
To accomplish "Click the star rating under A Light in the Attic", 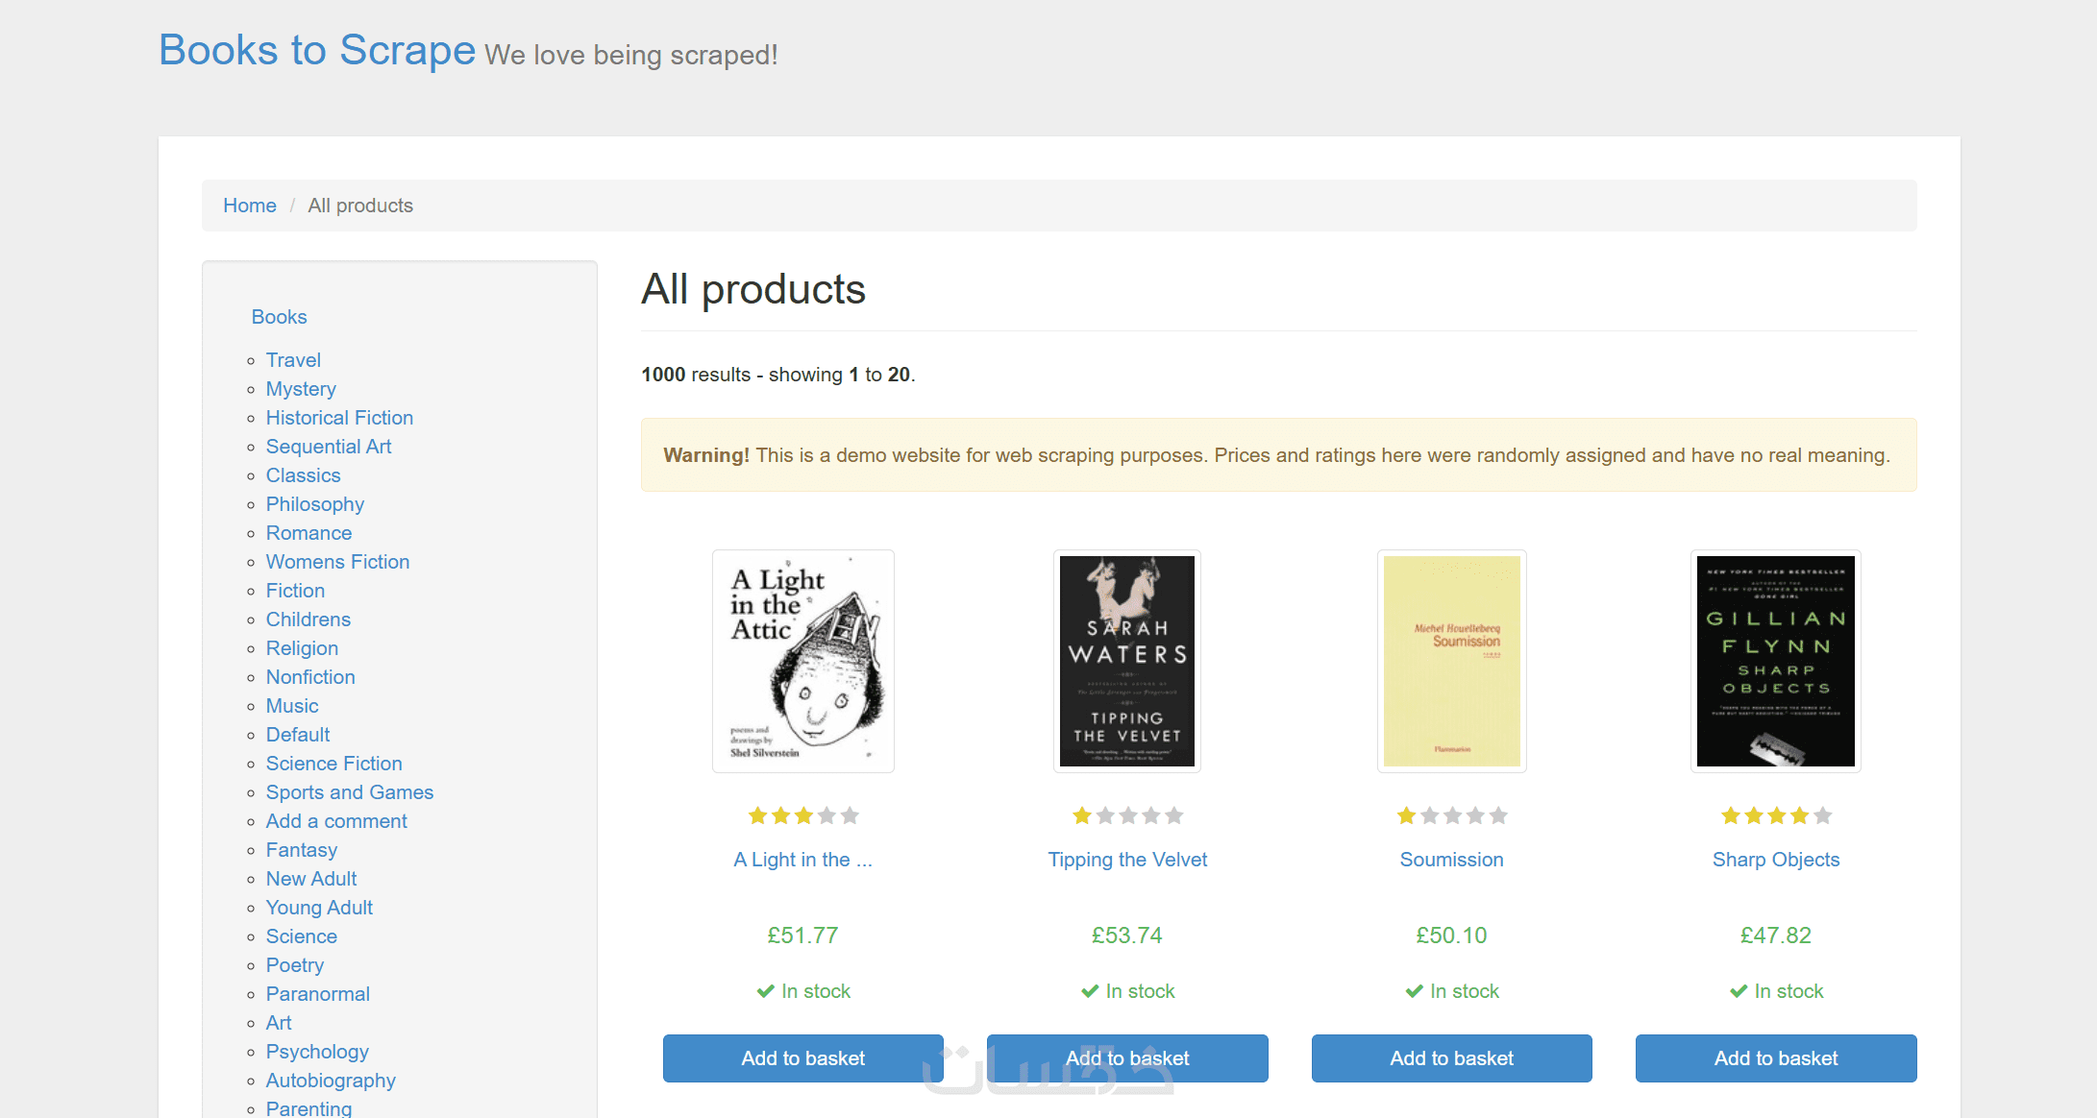I will click(802, 815).
